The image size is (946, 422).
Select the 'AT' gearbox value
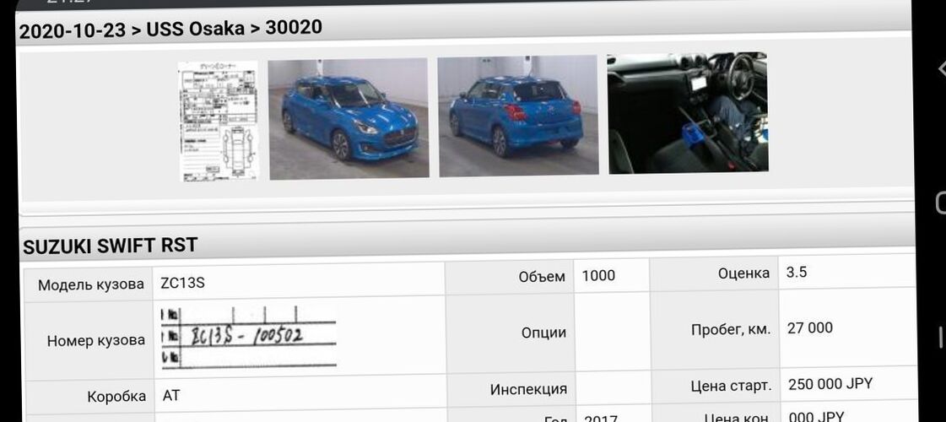171,396
